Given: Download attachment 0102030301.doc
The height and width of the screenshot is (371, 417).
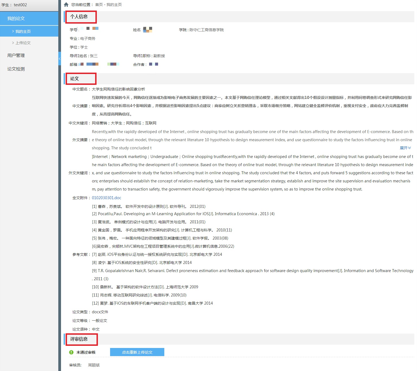Looking at the screenshot, I should [x=107, y=198].
